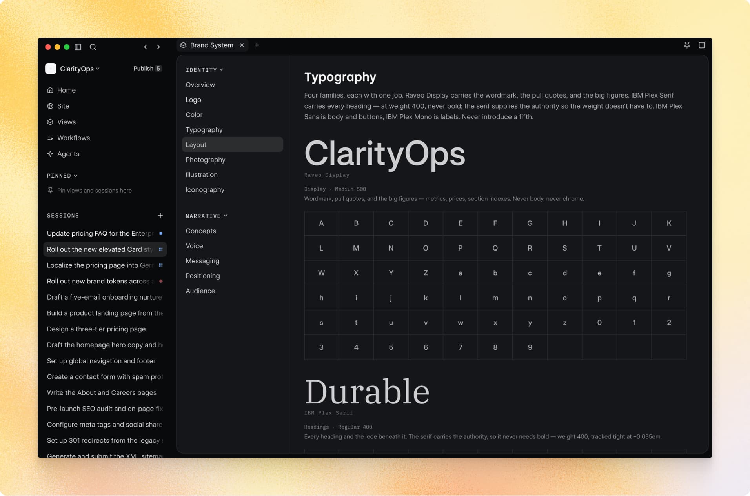750x496 pixels.
Task: Open Positioning under Narrative
Action: (x=233, y=276)
